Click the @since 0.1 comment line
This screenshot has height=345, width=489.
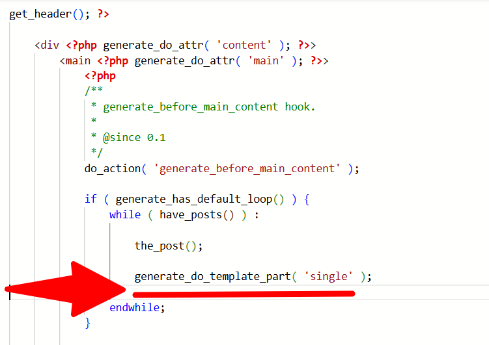pos(128,137)
